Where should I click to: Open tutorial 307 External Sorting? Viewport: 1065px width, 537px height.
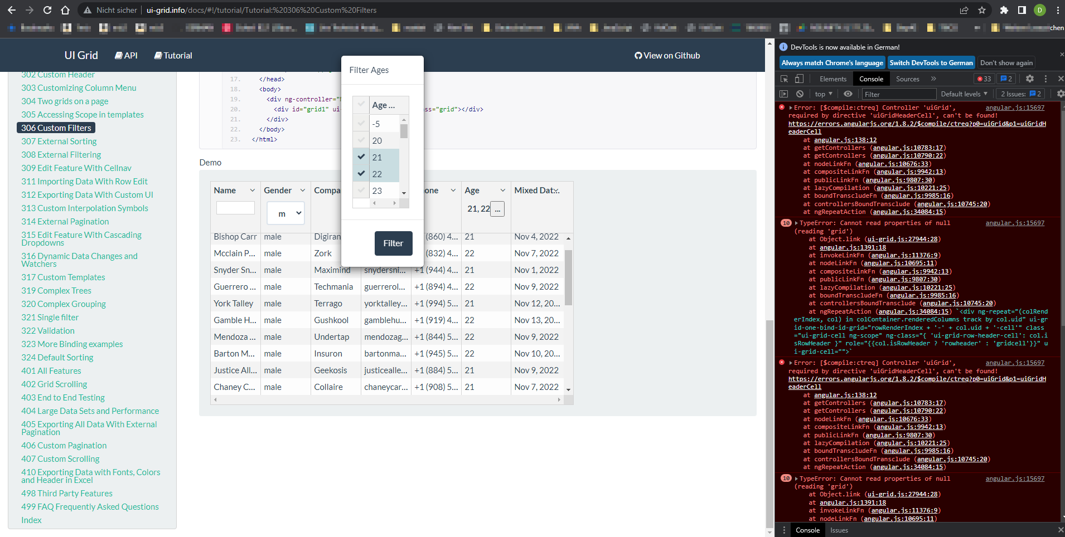[59, 141]
